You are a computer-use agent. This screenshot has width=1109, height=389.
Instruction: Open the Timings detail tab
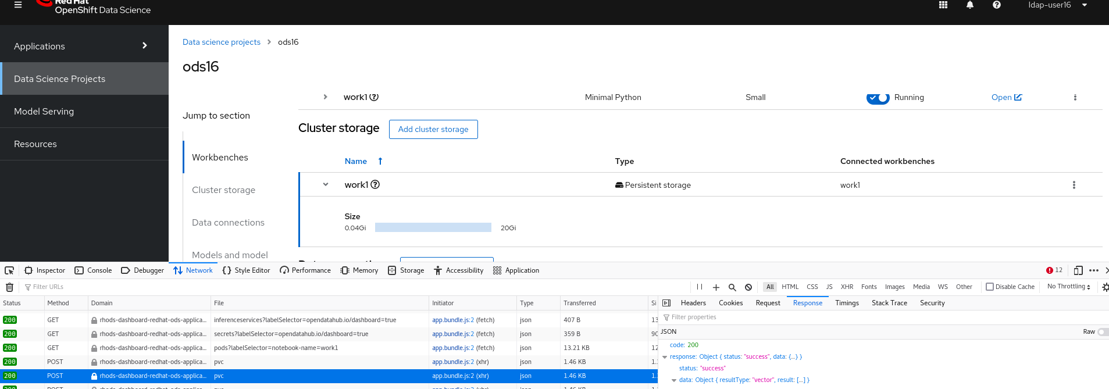coord(847,303)
